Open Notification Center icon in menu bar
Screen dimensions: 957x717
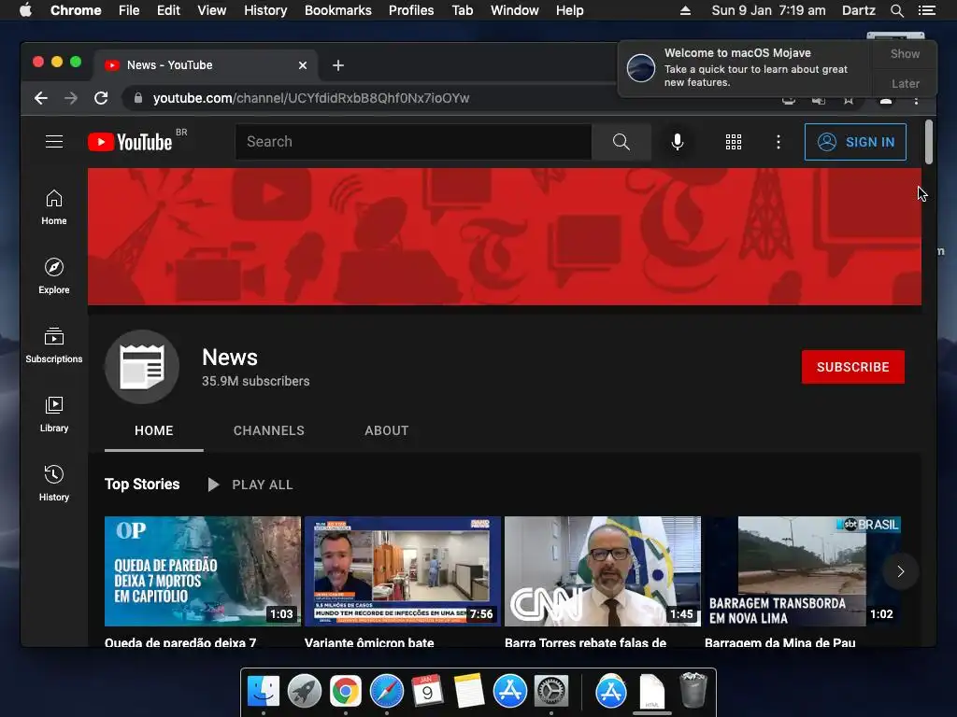pyautogui.click(x=926, y=10)
